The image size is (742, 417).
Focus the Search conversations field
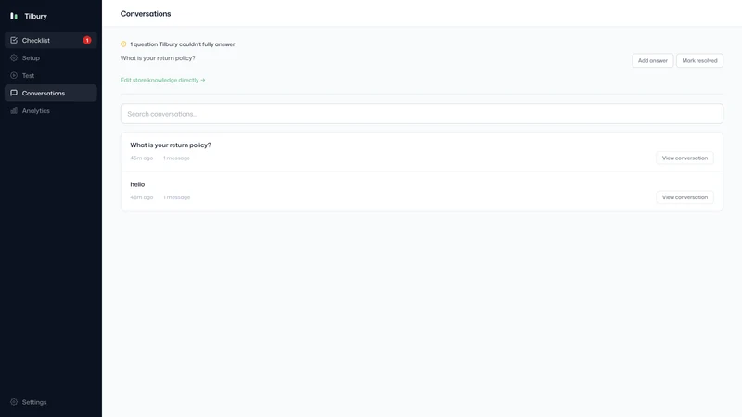422,114
